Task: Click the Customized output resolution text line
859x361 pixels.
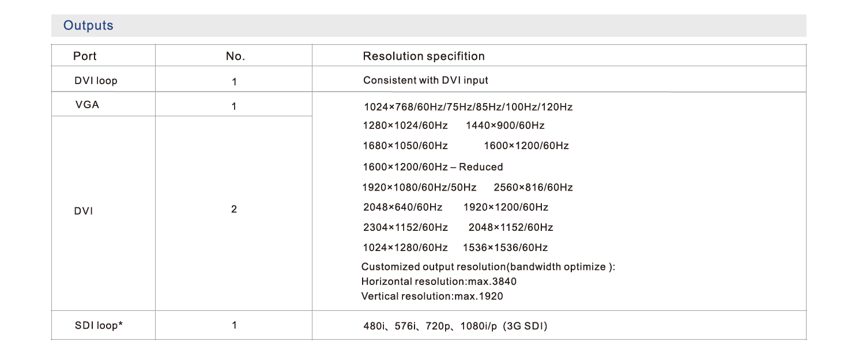Action: coord(488,267)
